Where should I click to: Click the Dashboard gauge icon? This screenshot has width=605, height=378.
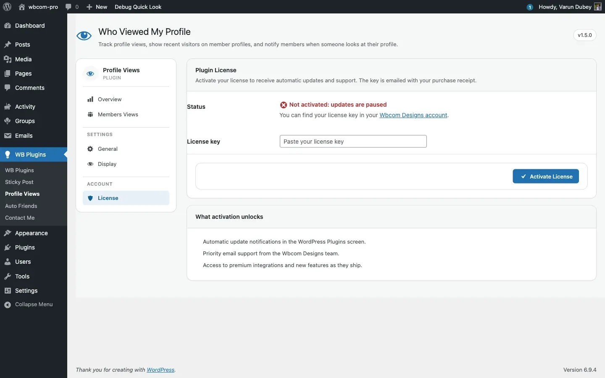[x=8, y=26]
